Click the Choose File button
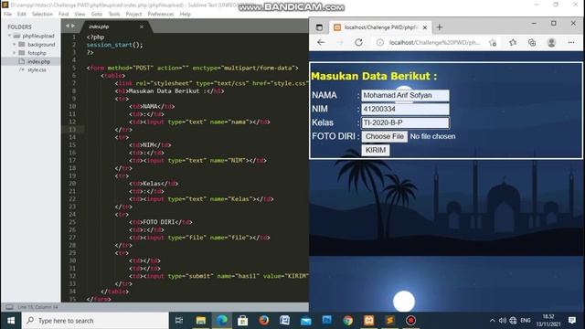The height and width of the screenshot is (329, 585). point(384,136)
